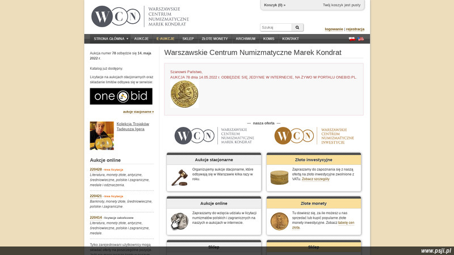This screenshot has height=255, width=454.
Task: Click Aukcje stacjonarne card header
Action: click(214, 160)
